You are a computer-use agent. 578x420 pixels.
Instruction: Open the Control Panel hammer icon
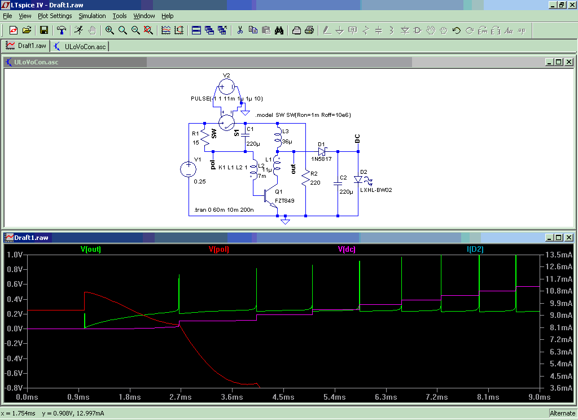point(62,30)
